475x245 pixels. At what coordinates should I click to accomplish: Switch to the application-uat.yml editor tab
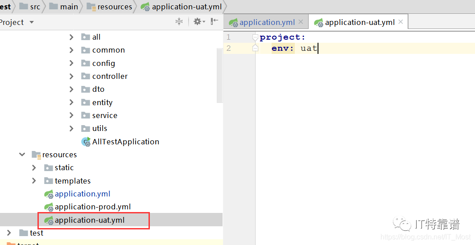[x=360, y=22]
